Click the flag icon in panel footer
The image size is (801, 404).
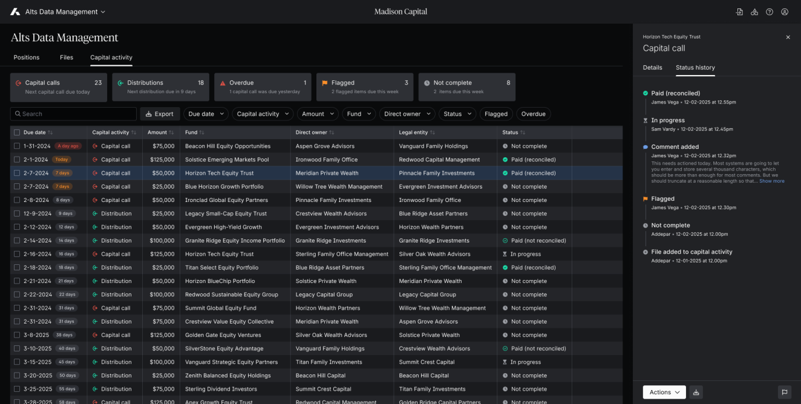pyautogui.click(x=785, y=393)
